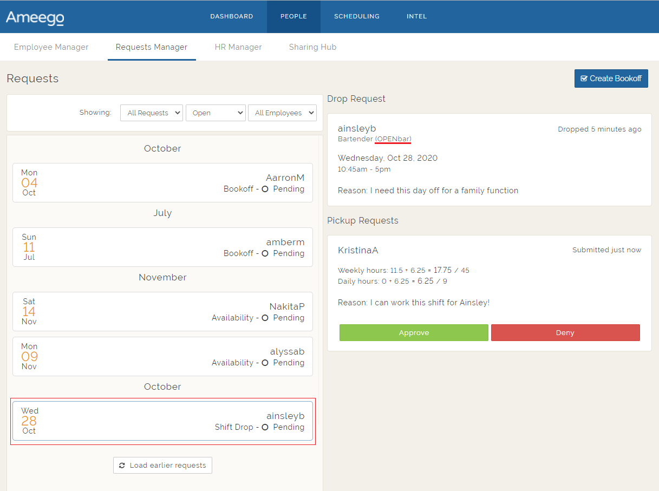Select alyssab's availability request for Nov 09
Viewport: 659px width, 491px height.
[162, 356]
